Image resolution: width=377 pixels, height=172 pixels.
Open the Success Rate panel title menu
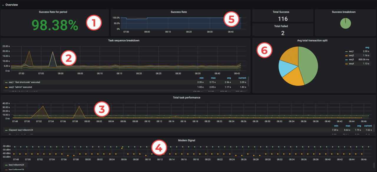178,12
